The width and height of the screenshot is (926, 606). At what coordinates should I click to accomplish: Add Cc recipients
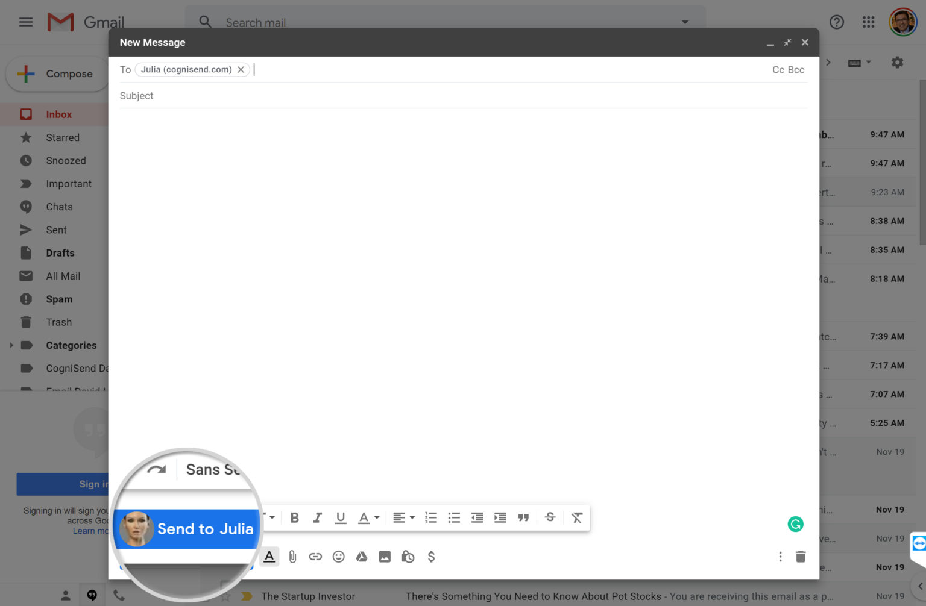tap(778, 70)
